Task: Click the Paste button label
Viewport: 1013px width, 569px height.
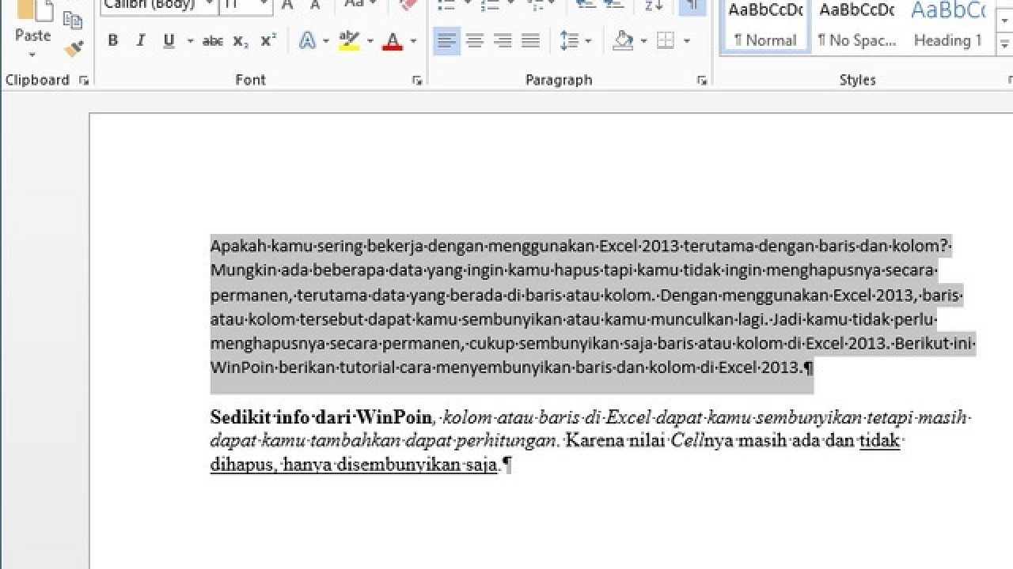Action: (x=32, y=36)
